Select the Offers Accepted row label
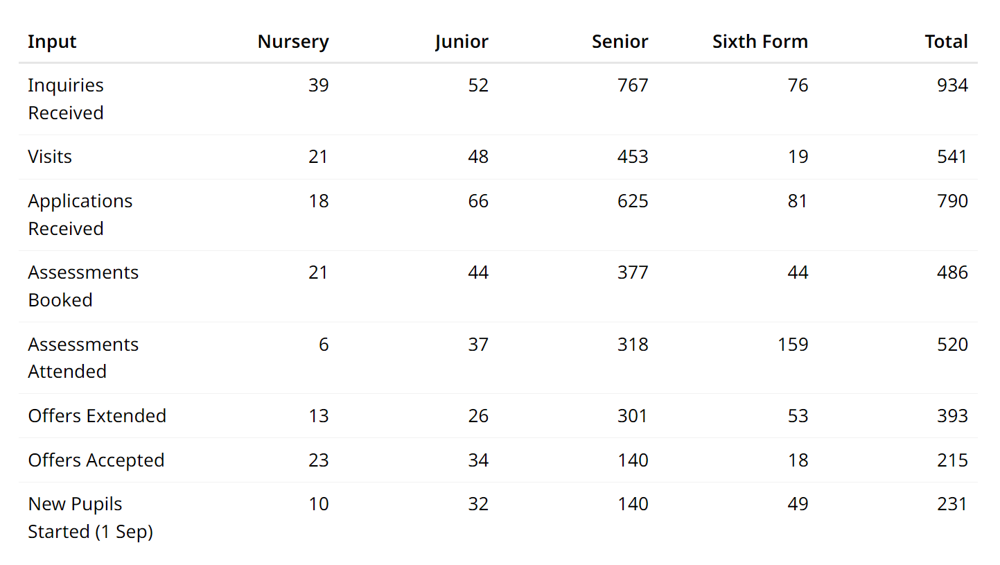The width and height of the screenshot is (1000, 565). [96, 460]
